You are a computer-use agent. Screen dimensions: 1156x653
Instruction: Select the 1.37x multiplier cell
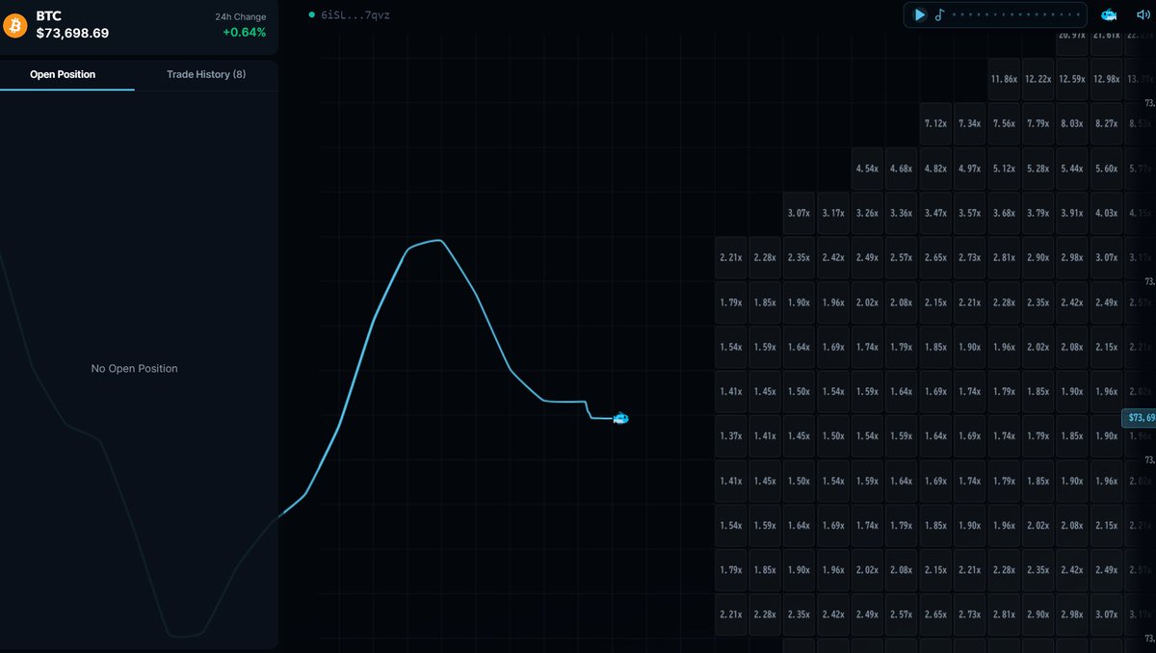[731, 436]
